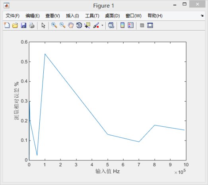
Task: Save figure using floppy disk icon
Action: coord(23,25)
